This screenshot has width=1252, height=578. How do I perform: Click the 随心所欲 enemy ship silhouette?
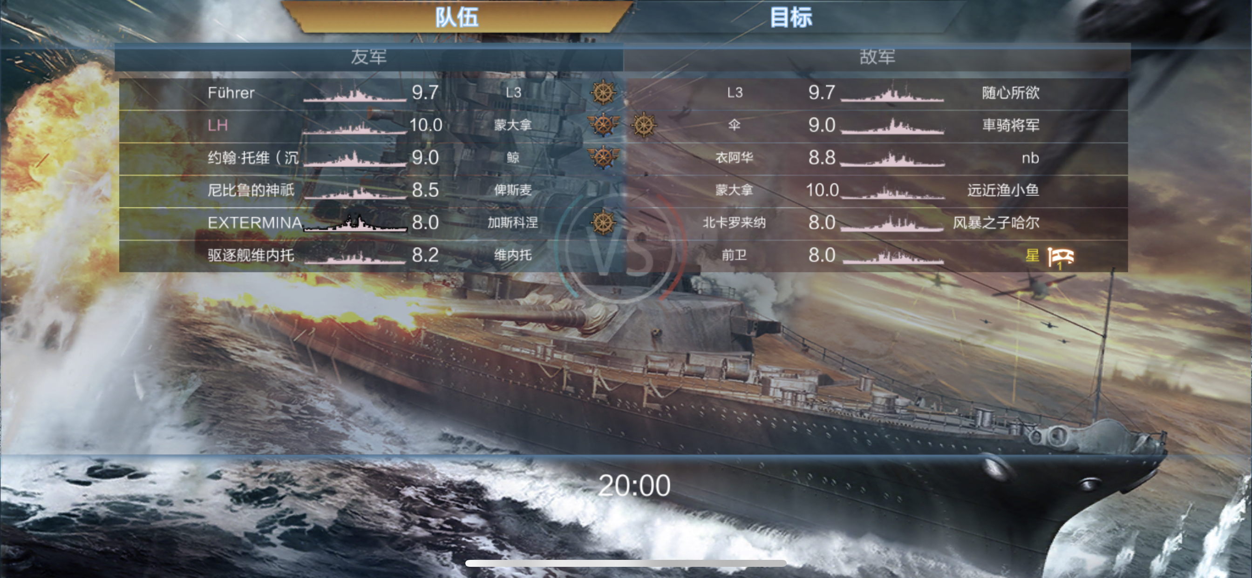tap(892, 94)
